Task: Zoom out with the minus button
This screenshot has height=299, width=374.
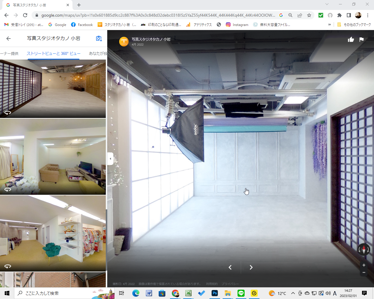Action: [364, 272]
